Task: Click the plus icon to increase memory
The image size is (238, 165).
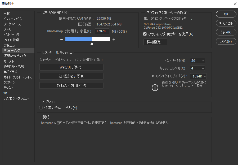Action: click(x=114, y=39)
